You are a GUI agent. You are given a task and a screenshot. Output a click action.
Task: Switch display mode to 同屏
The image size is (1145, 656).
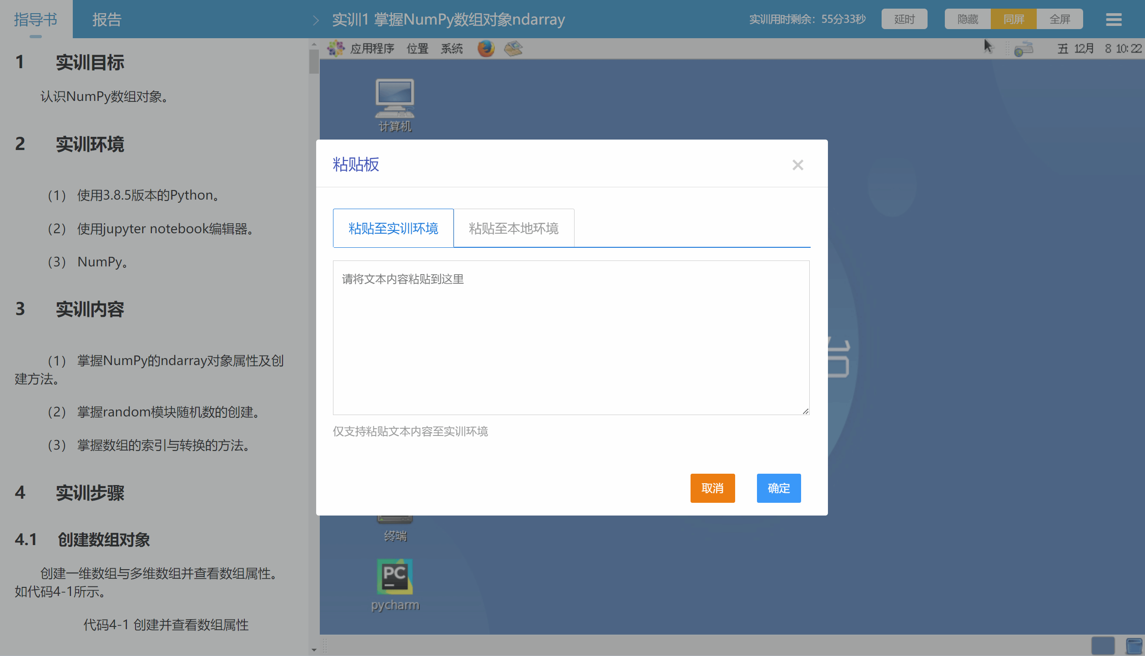1014,19
